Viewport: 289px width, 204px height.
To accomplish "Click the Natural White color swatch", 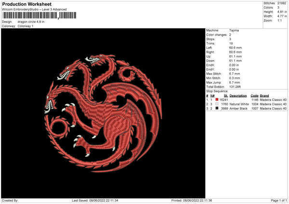I will click(217, 104).
